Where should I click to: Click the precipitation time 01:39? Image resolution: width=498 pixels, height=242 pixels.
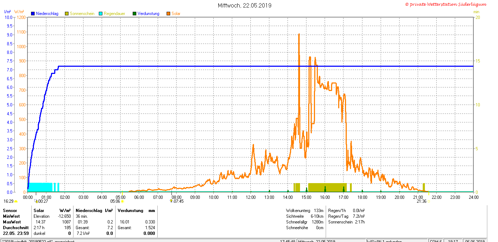83,222
